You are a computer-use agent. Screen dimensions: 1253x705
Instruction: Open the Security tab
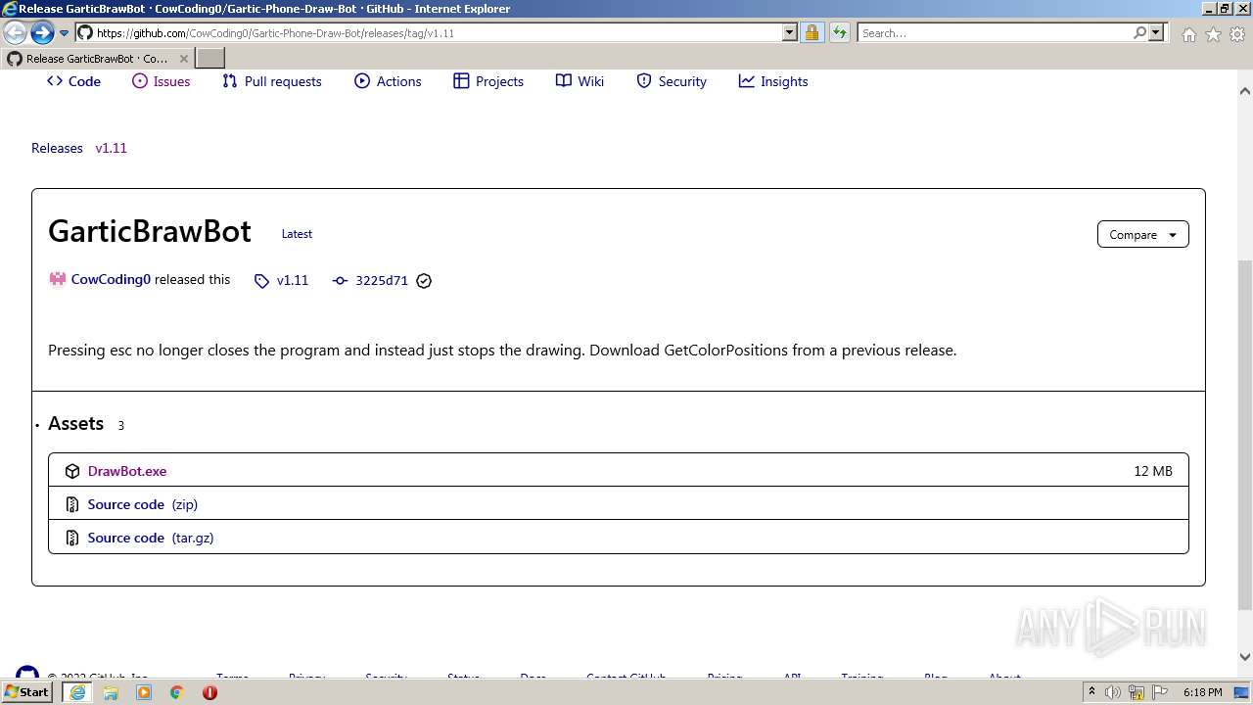tap(672, 81)
